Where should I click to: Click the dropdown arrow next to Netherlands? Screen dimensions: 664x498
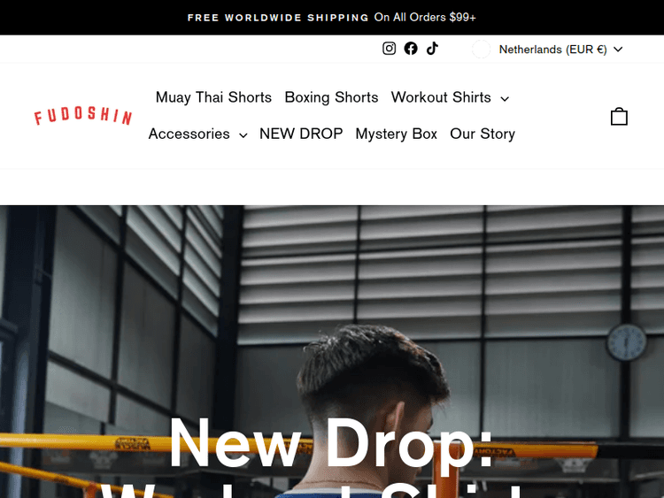coord(618,50)
